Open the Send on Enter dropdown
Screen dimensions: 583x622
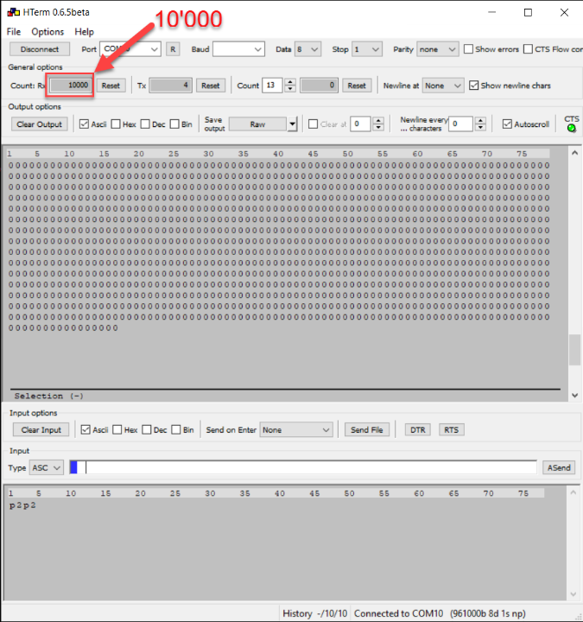(x=297, y=429)
